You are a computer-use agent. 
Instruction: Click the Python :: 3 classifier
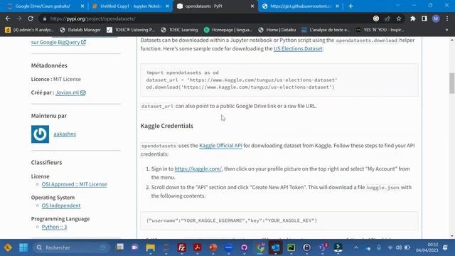click(54, 227)
